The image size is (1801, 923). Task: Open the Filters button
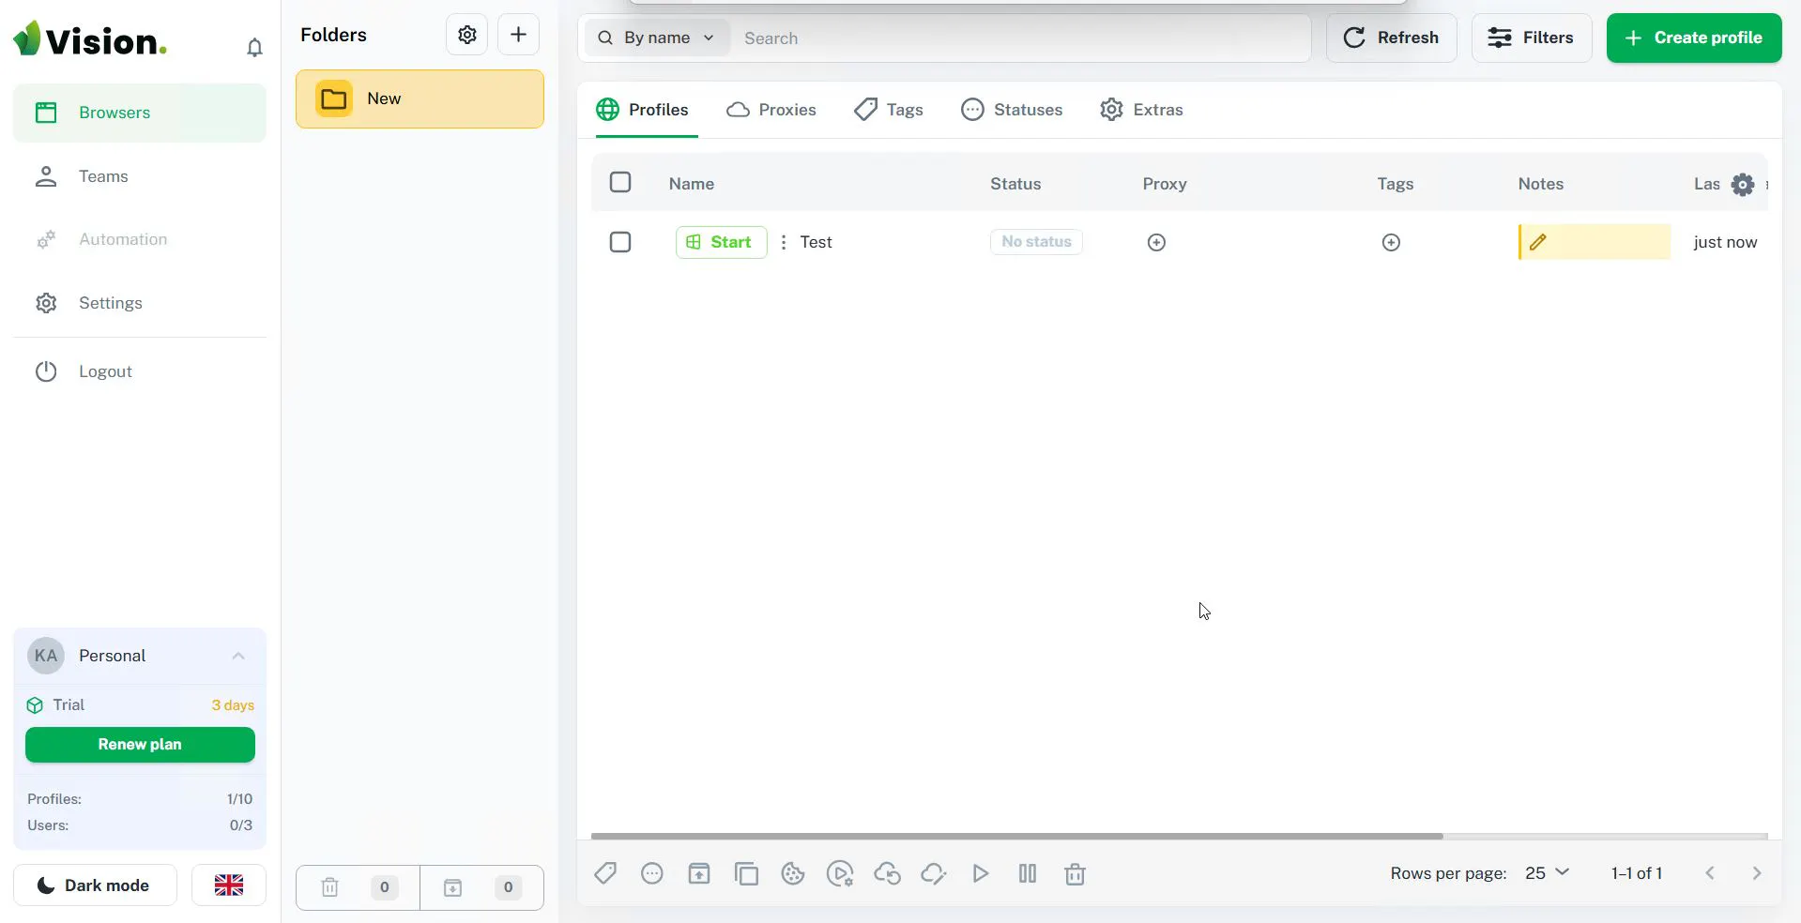pos(1531,38)
